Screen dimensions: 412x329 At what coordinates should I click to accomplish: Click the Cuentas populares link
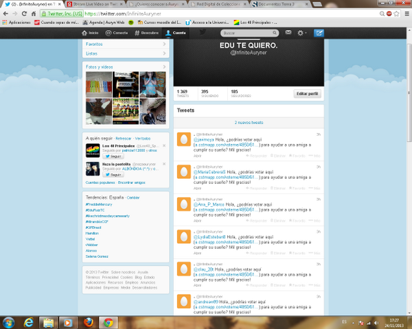coord(100,182)
